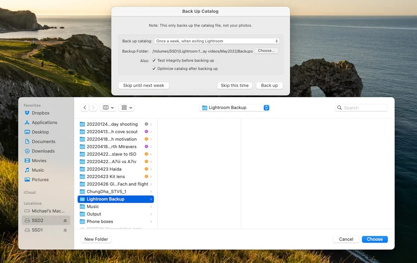Screen dimensions: 417x263
Task: Click in the Search field
Action: [361, 108]
